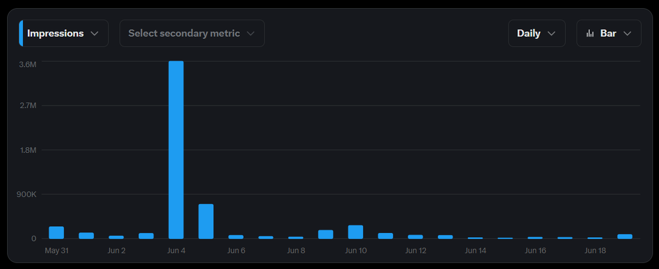
Task: Select the Jun 10 impressions bar
Action: tap(355, 232)
